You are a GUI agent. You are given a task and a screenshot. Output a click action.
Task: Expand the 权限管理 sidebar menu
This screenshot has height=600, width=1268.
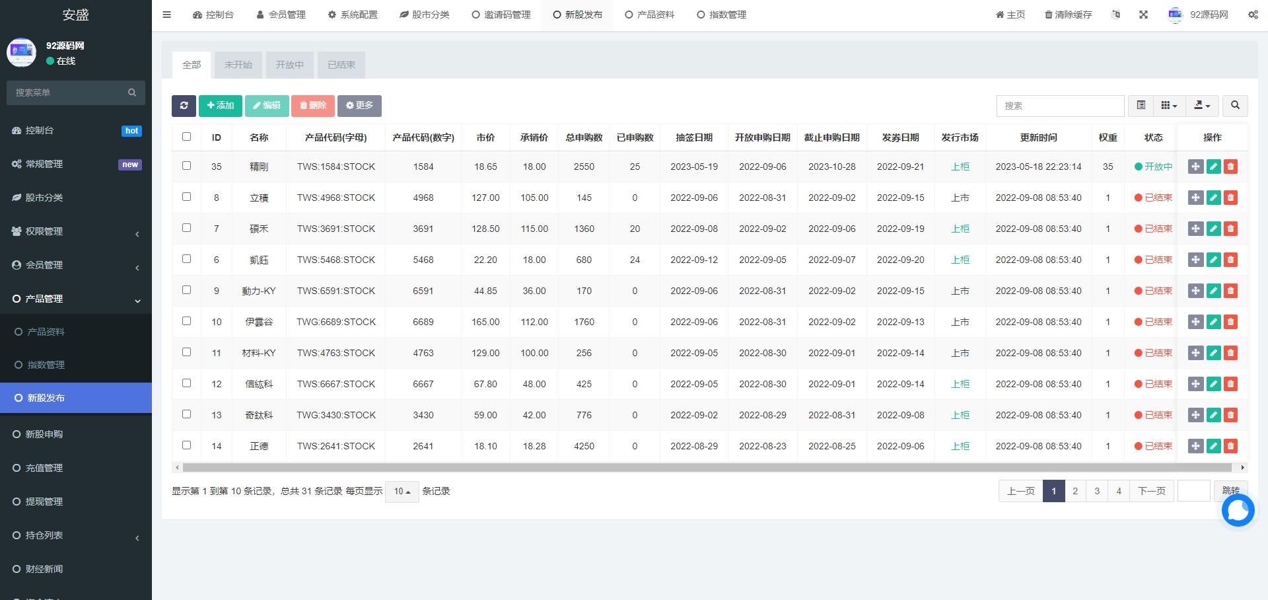pyautogui.click(x=76, y=231)
